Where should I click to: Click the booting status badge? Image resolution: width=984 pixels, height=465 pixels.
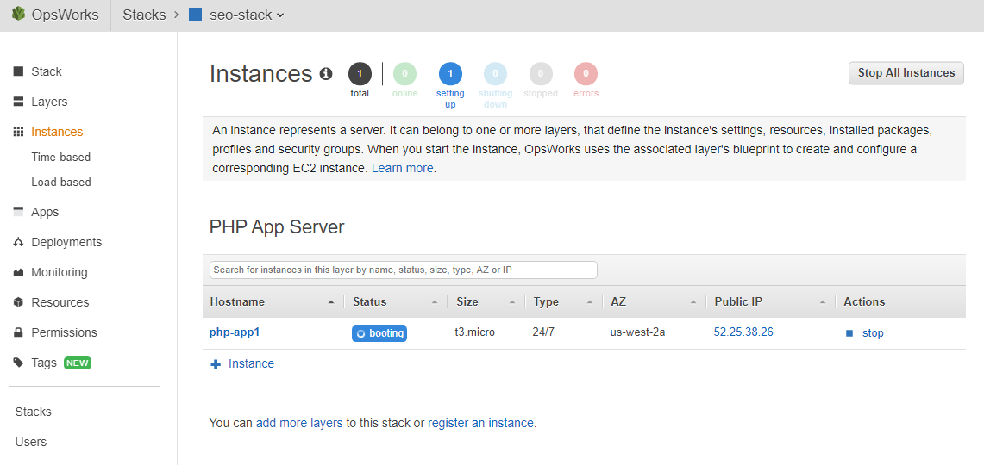379,333
